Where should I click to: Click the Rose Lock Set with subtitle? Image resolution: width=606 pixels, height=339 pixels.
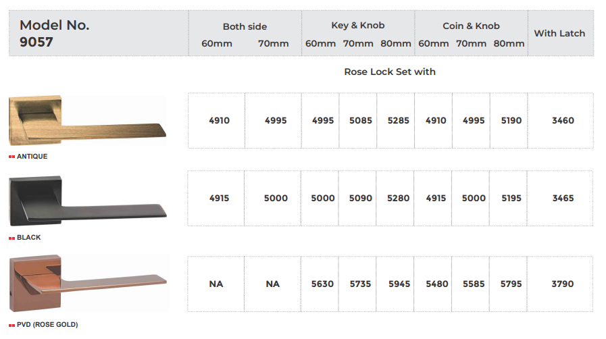pyautogui.click(x=390, y=72)
